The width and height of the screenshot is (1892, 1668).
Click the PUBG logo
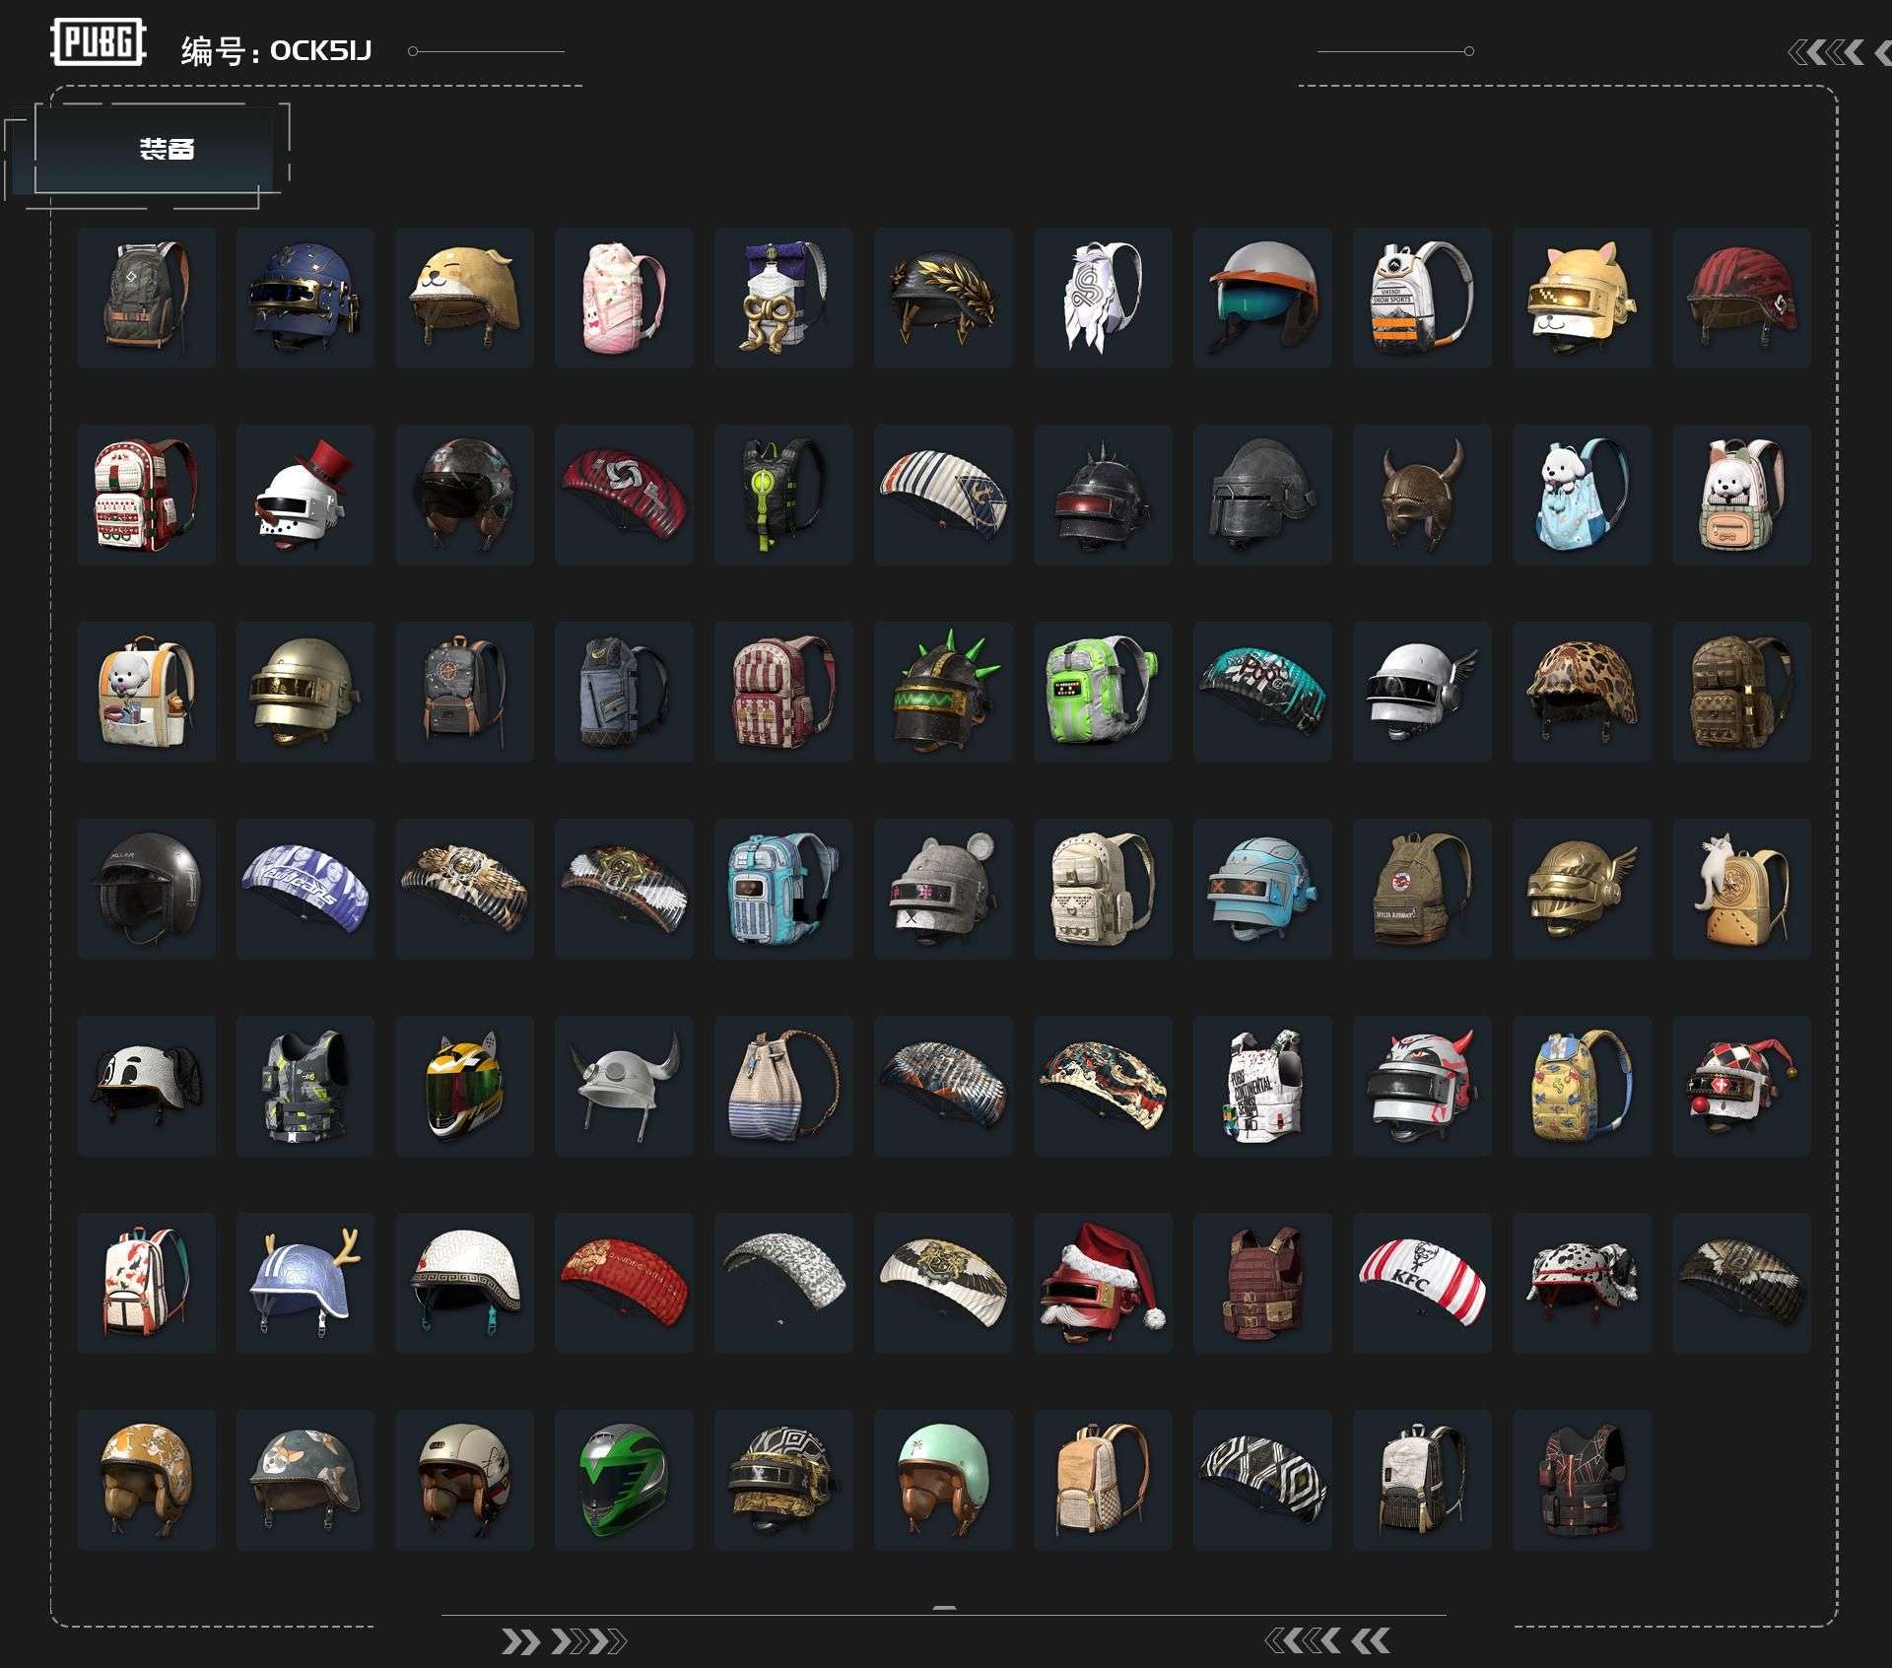(x=99, y=43)
